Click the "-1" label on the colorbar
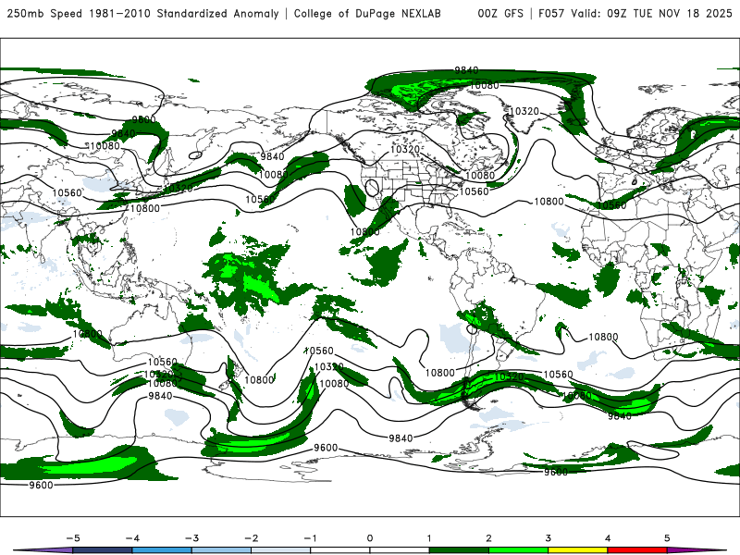This screenshot has width=740, height=555. tap(310, 538)
